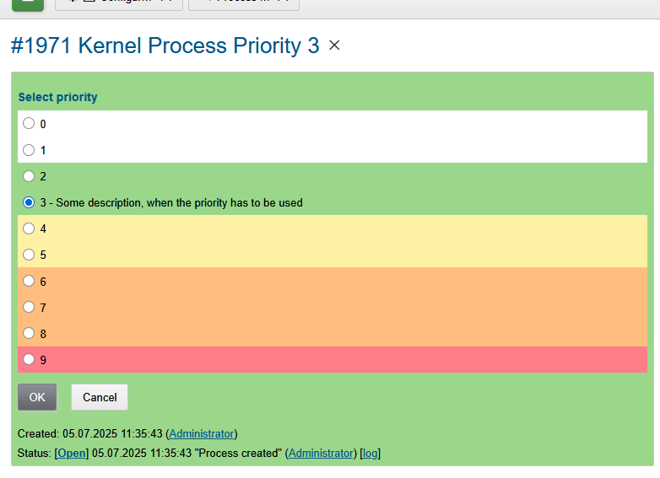Screen dimensions: 660x478
Task: Select priority 6 radio option
Action: [29, 281]
